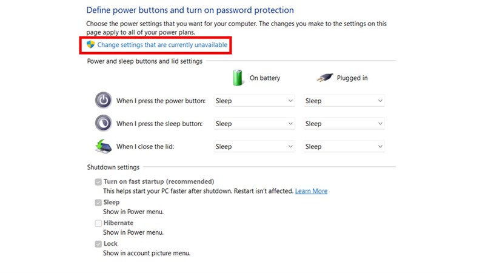Click the green battery icon
This screenshot has width=485, height=273.
click(238, 78)
